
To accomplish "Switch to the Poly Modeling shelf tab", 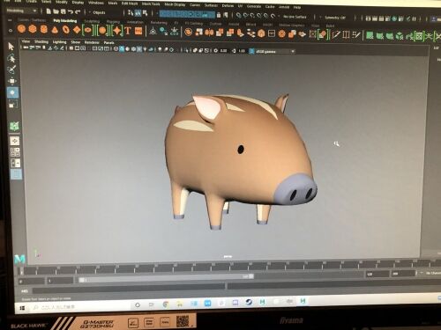I will [65, 20].
